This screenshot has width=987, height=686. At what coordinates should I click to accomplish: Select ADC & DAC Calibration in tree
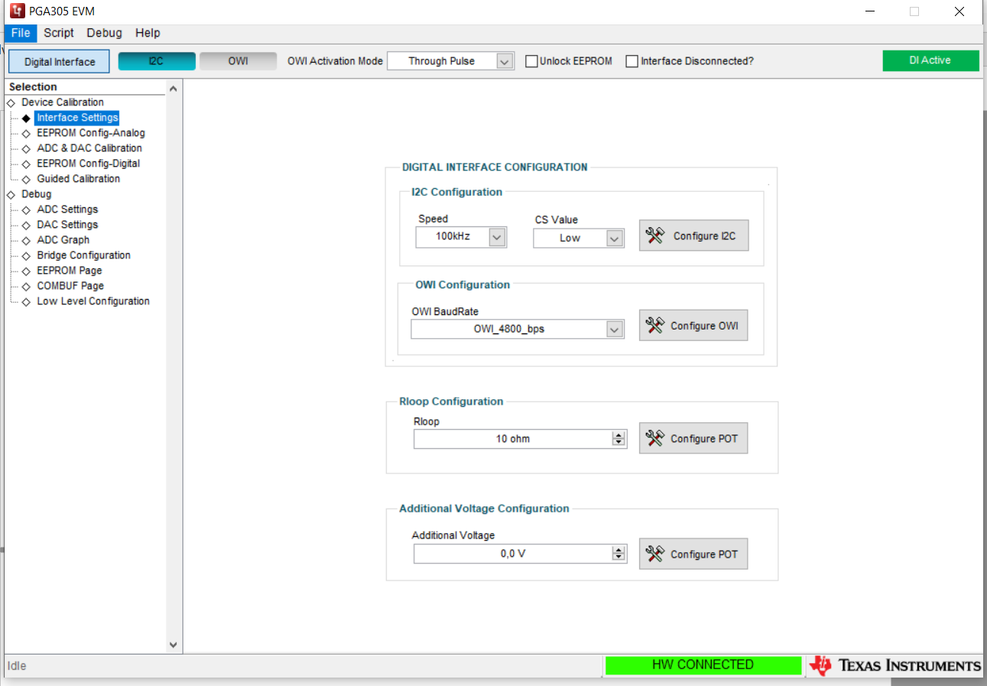[89, 148]
